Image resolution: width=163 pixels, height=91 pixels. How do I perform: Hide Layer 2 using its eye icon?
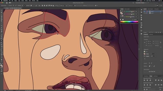[144, 11]
